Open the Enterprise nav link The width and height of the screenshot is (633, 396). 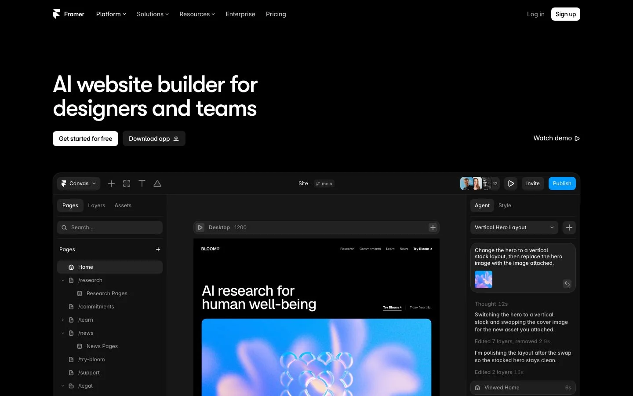tap(240, 14)
